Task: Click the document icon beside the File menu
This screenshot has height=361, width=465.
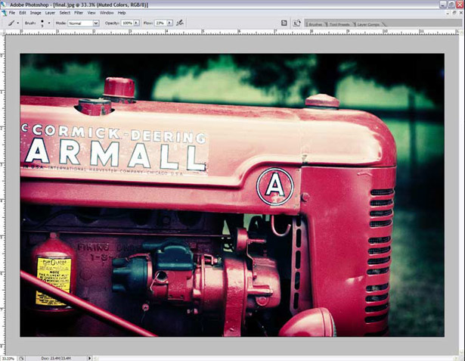Action: [x=4, y=13]
